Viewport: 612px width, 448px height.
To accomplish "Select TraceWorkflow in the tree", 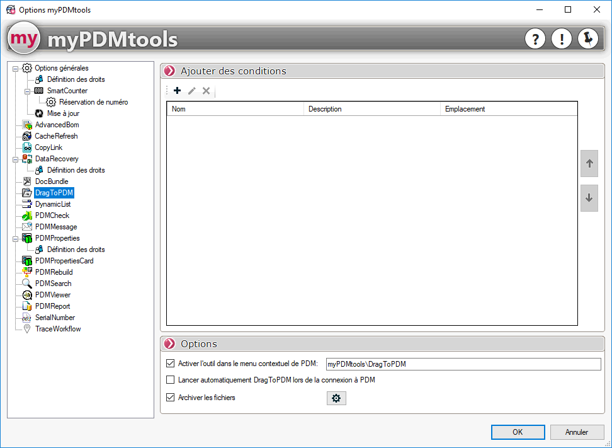I will (x=57, y=329).
